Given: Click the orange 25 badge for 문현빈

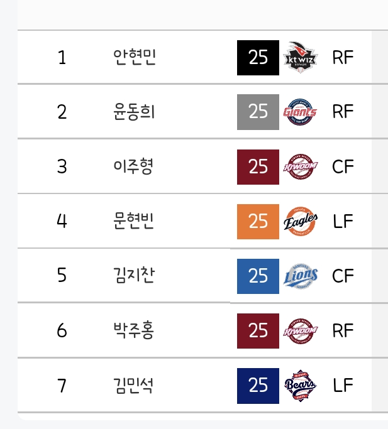Looking at the screenshot, I should [258, 221].
